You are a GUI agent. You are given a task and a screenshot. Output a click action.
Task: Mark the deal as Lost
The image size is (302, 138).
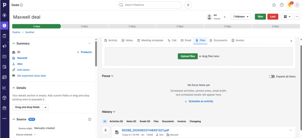273,17
